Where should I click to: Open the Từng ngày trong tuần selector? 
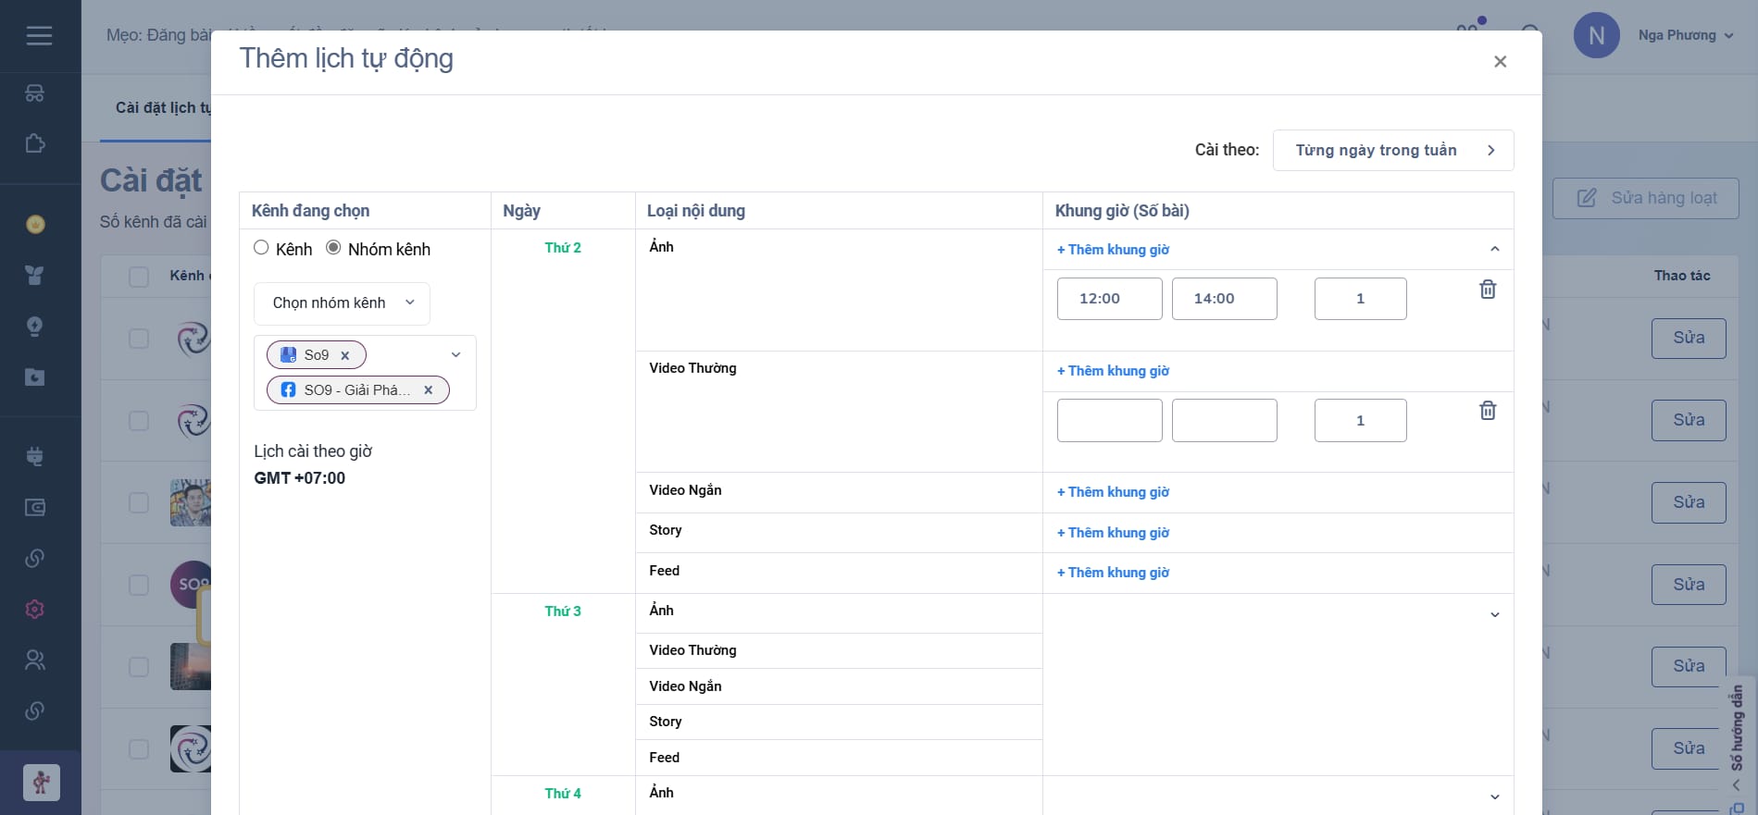pos(1393,150)
